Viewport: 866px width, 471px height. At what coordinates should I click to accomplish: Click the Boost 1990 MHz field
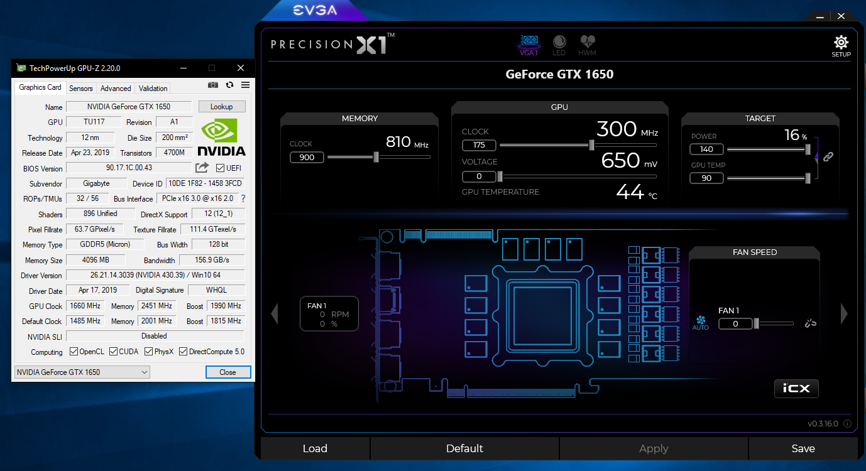click(x=226, y=306)
